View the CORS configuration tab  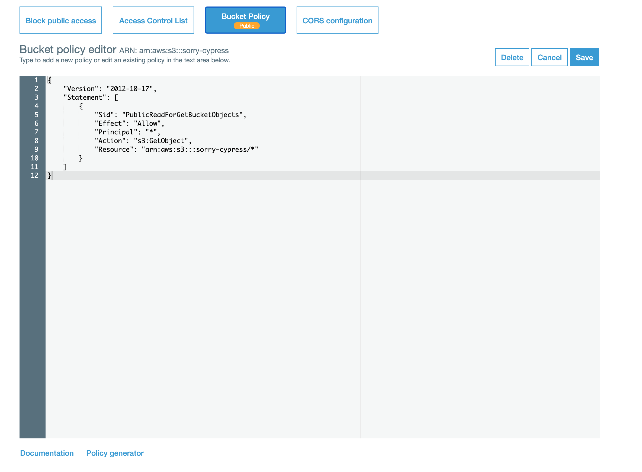point(337,20)
